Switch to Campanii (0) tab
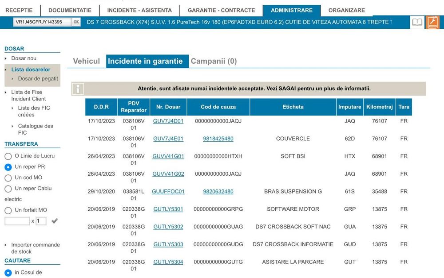 [x=214, y=61]
